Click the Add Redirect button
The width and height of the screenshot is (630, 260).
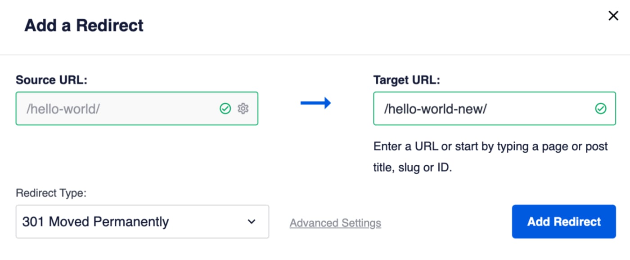coord(564,221)
